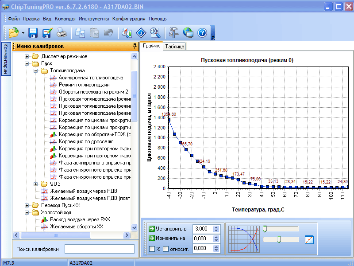Toggle the относит. checkbox

click(166, 249)
